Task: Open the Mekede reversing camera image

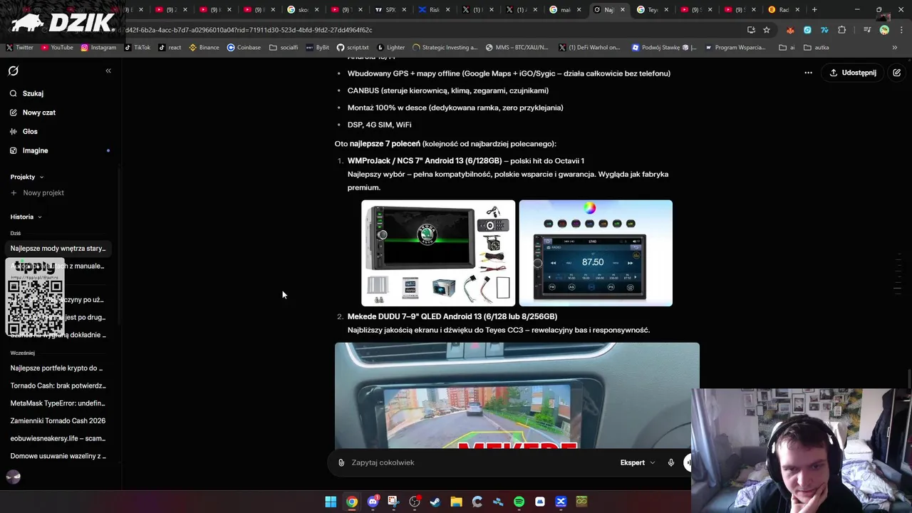Action: point(517,395)
